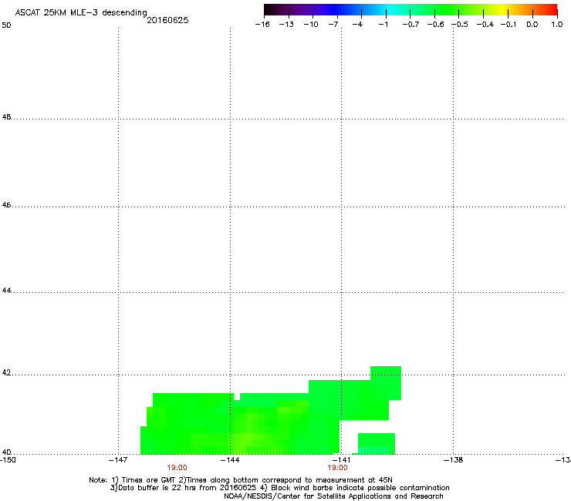
Task: Click the color bar label -13
Action: [x=286, y=25]
